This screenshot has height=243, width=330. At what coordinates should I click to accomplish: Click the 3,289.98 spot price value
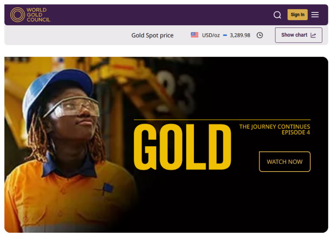[240, 35]
